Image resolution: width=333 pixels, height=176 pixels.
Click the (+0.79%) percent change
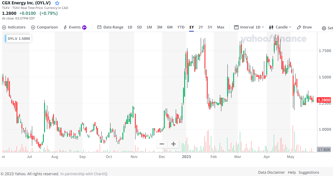49,13
